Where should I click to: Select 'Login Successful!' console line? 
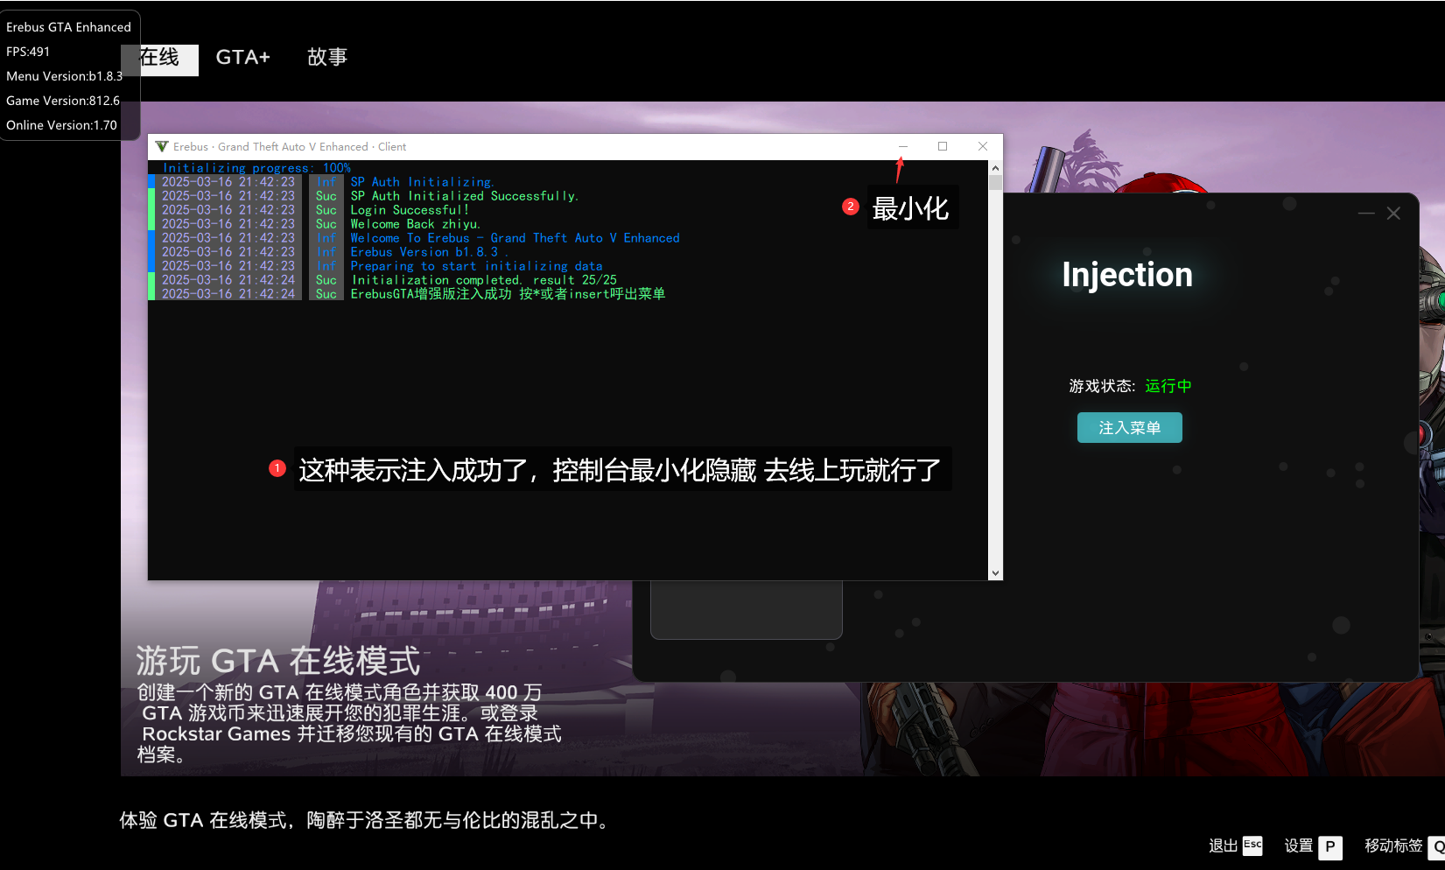click(x=410, y=210)
